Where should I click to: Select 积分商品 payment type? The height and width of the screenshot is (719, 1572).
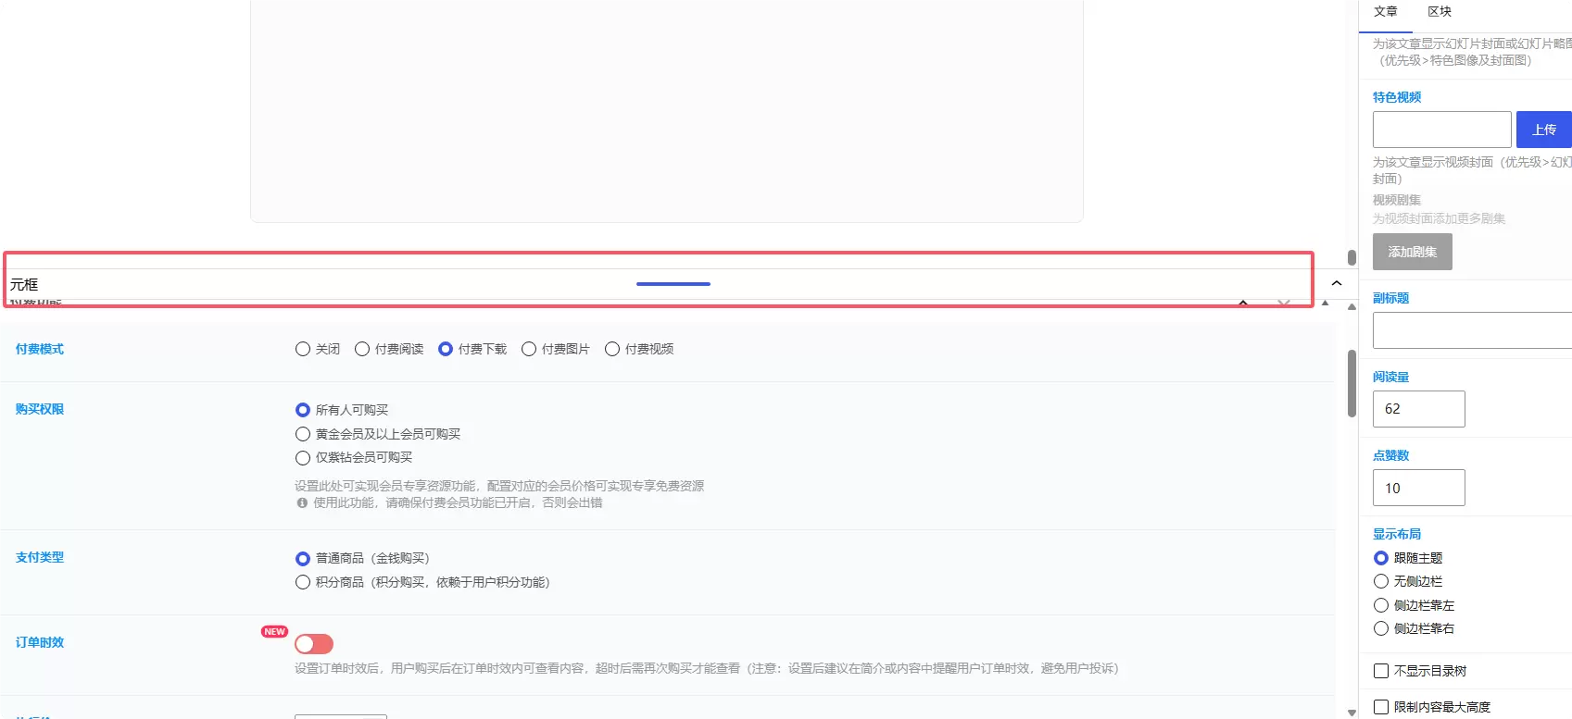pos(303,582)
